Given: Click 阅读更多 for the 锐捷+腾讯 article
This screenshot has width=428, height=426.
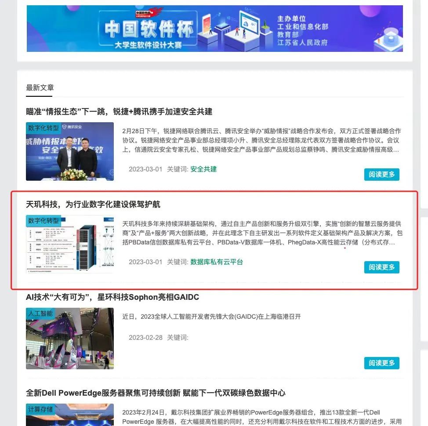Looking at the screenshot, I should [381, 174].
